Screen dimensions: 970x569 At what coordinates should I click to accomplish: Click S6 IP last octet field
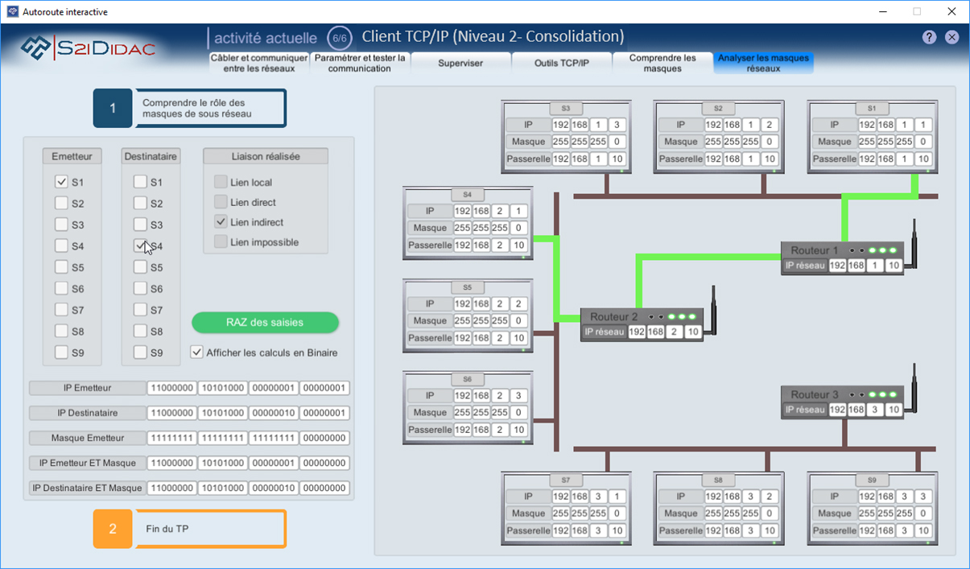click(x=518, y=395)
